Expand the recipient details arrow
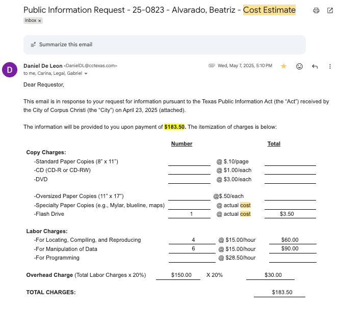This screenshot has height=311, width=340. pos(86,74)
